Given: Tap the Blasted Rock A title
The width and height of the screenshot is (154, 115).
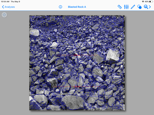Looking at the screenshot, I should click(x=77, y=7).
